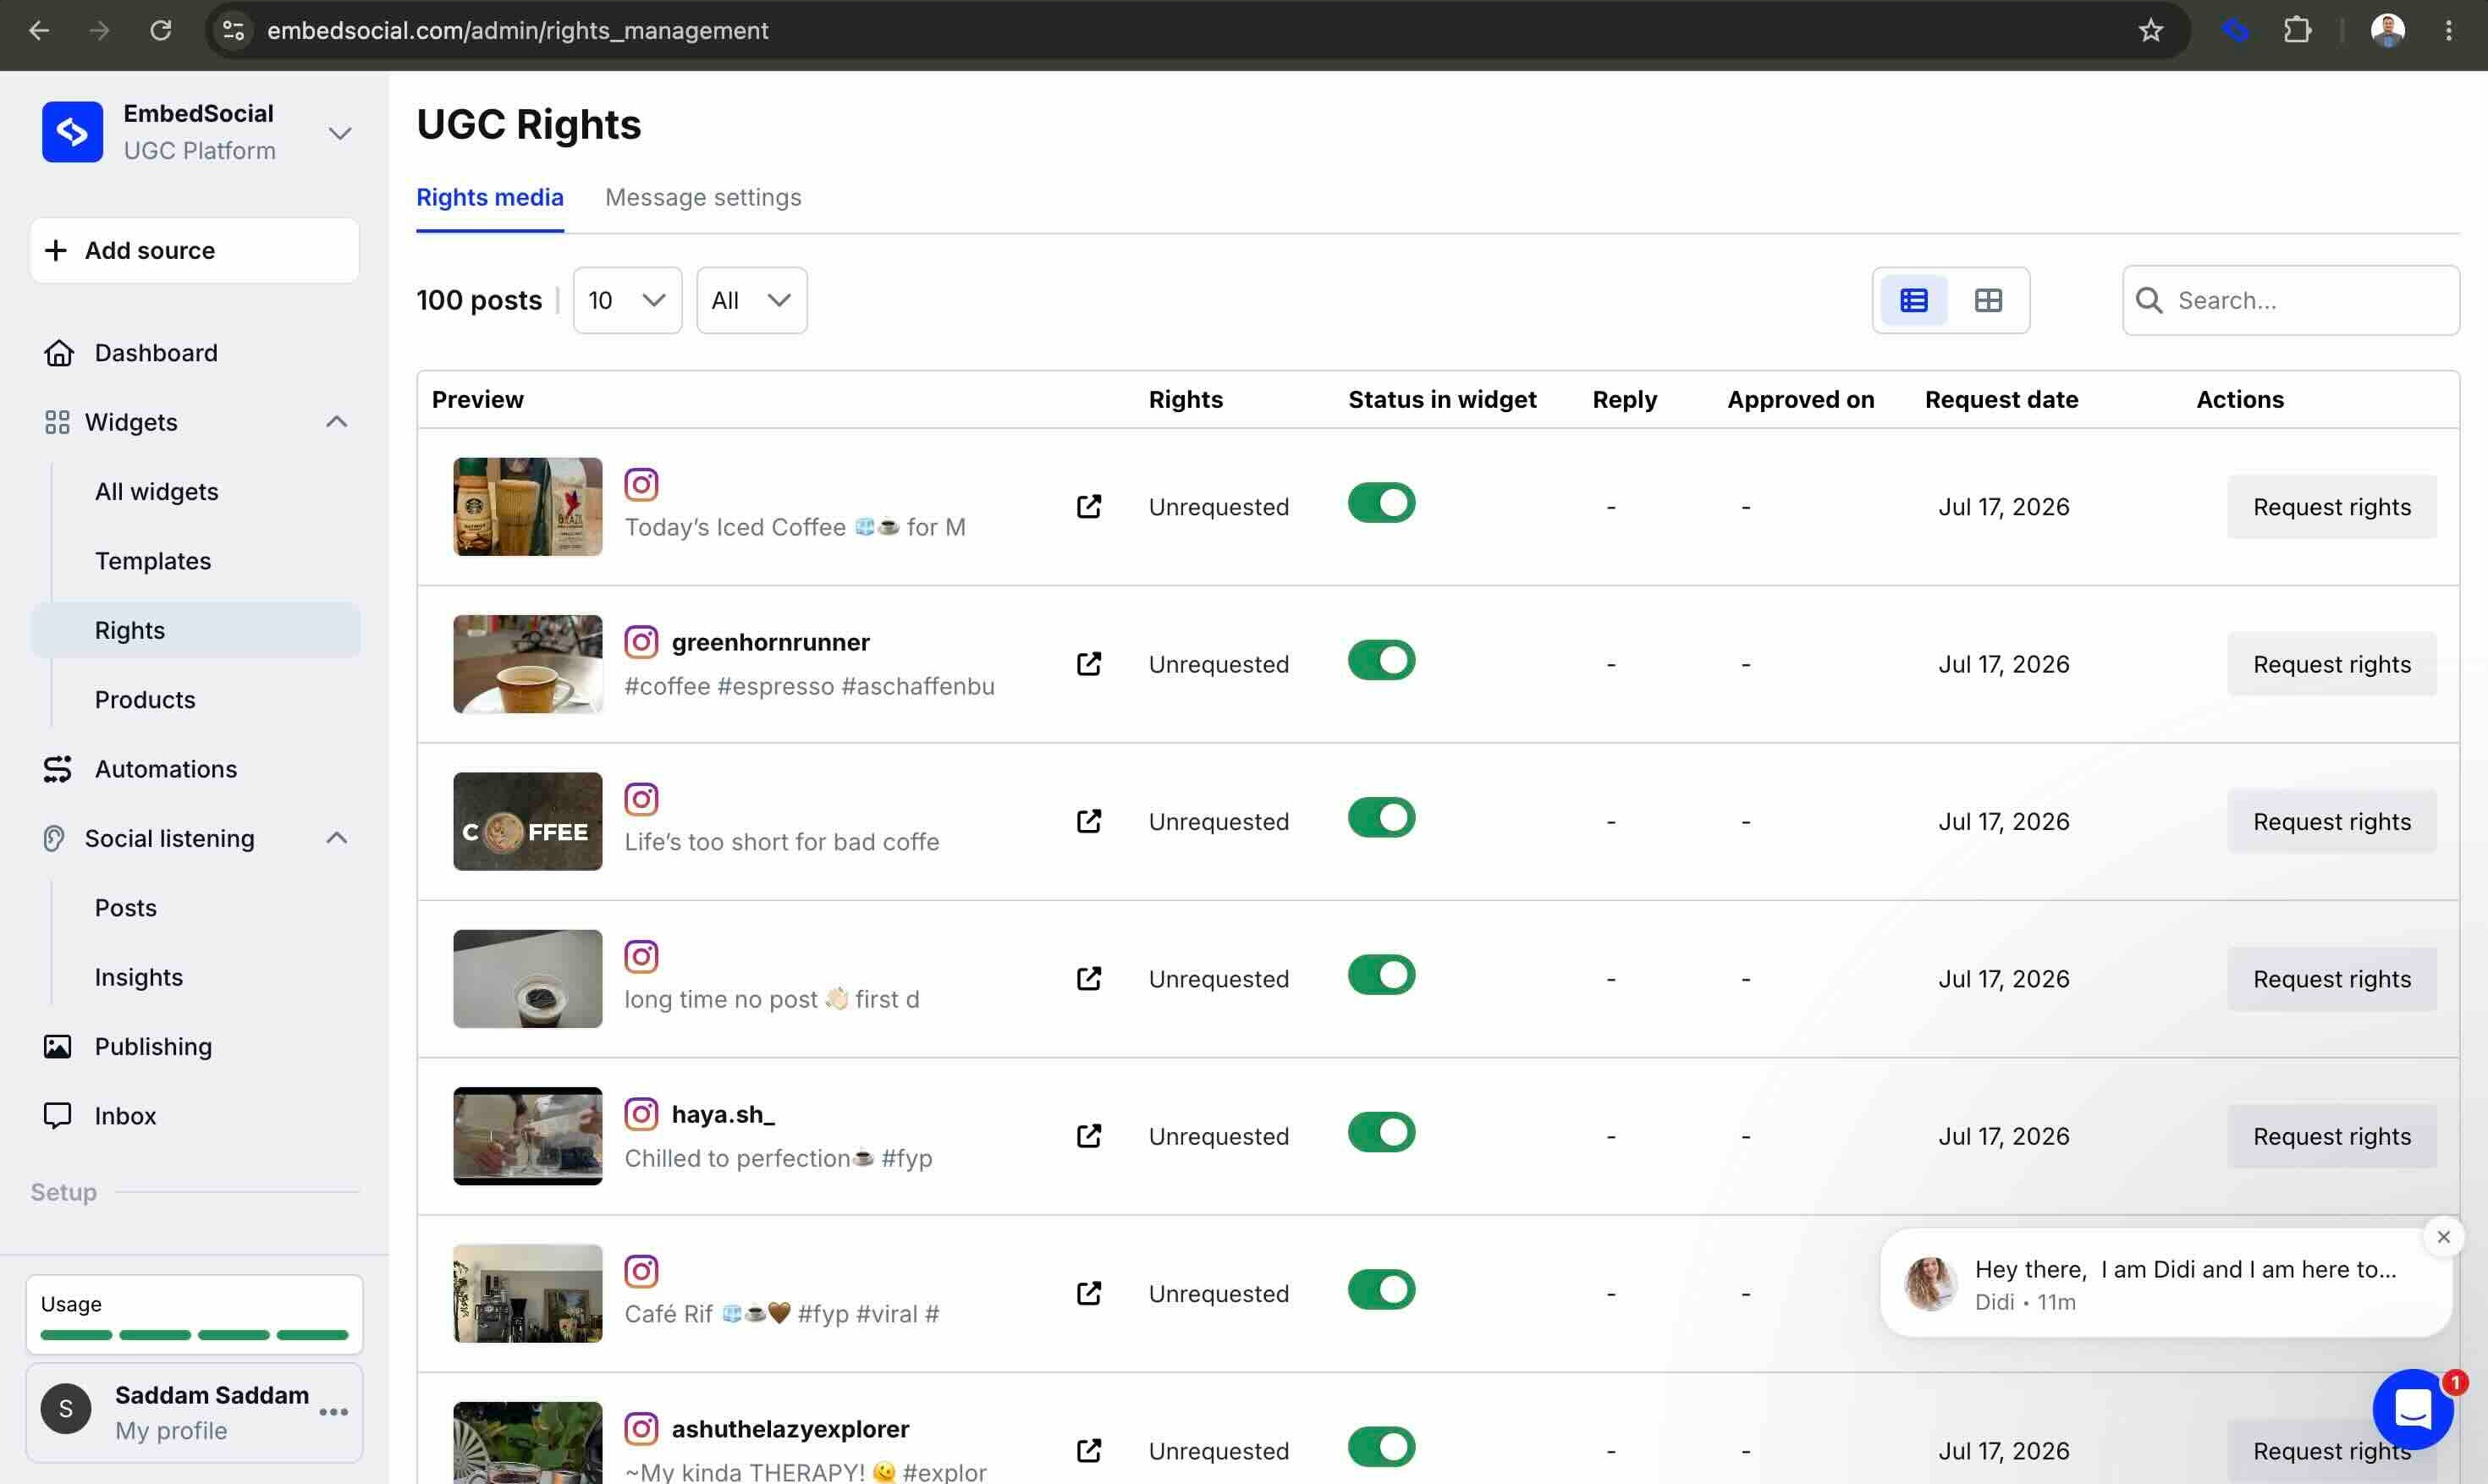Open the chat messenger bubble
Screen dimensions: 2488x1484
[2413, 1410]
